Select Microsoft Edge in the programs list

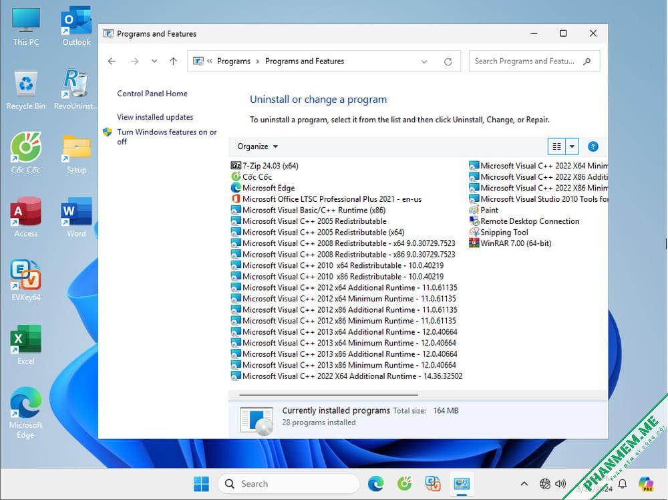click(x=263, y=188)
